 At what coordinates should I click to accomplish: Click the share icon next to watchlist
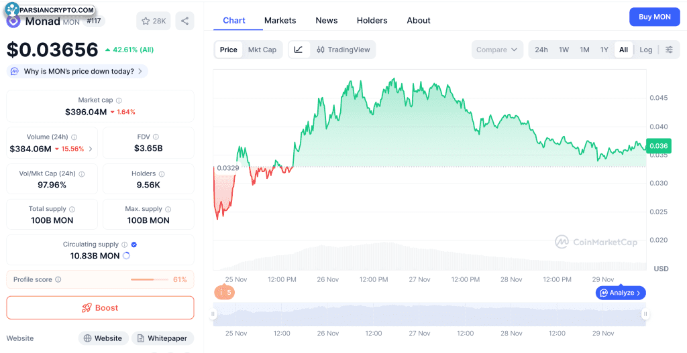tap(184, 21)
